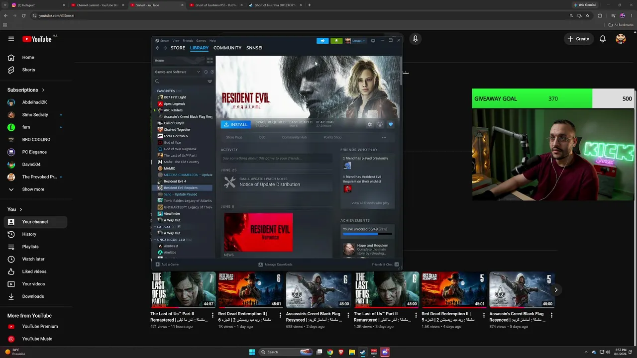
Task: Open YouTube notifications bell
Action: [603, 39]
